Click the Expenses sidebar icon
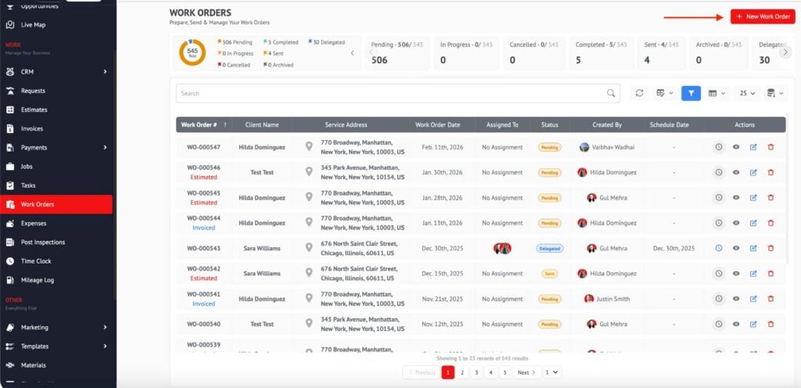Image resolution: width=801 pixels, height=388 pixels. (x=9, y=223)
